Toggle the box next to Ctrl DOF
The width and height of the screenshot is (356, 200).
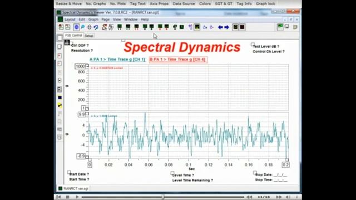tap(72, 43)
